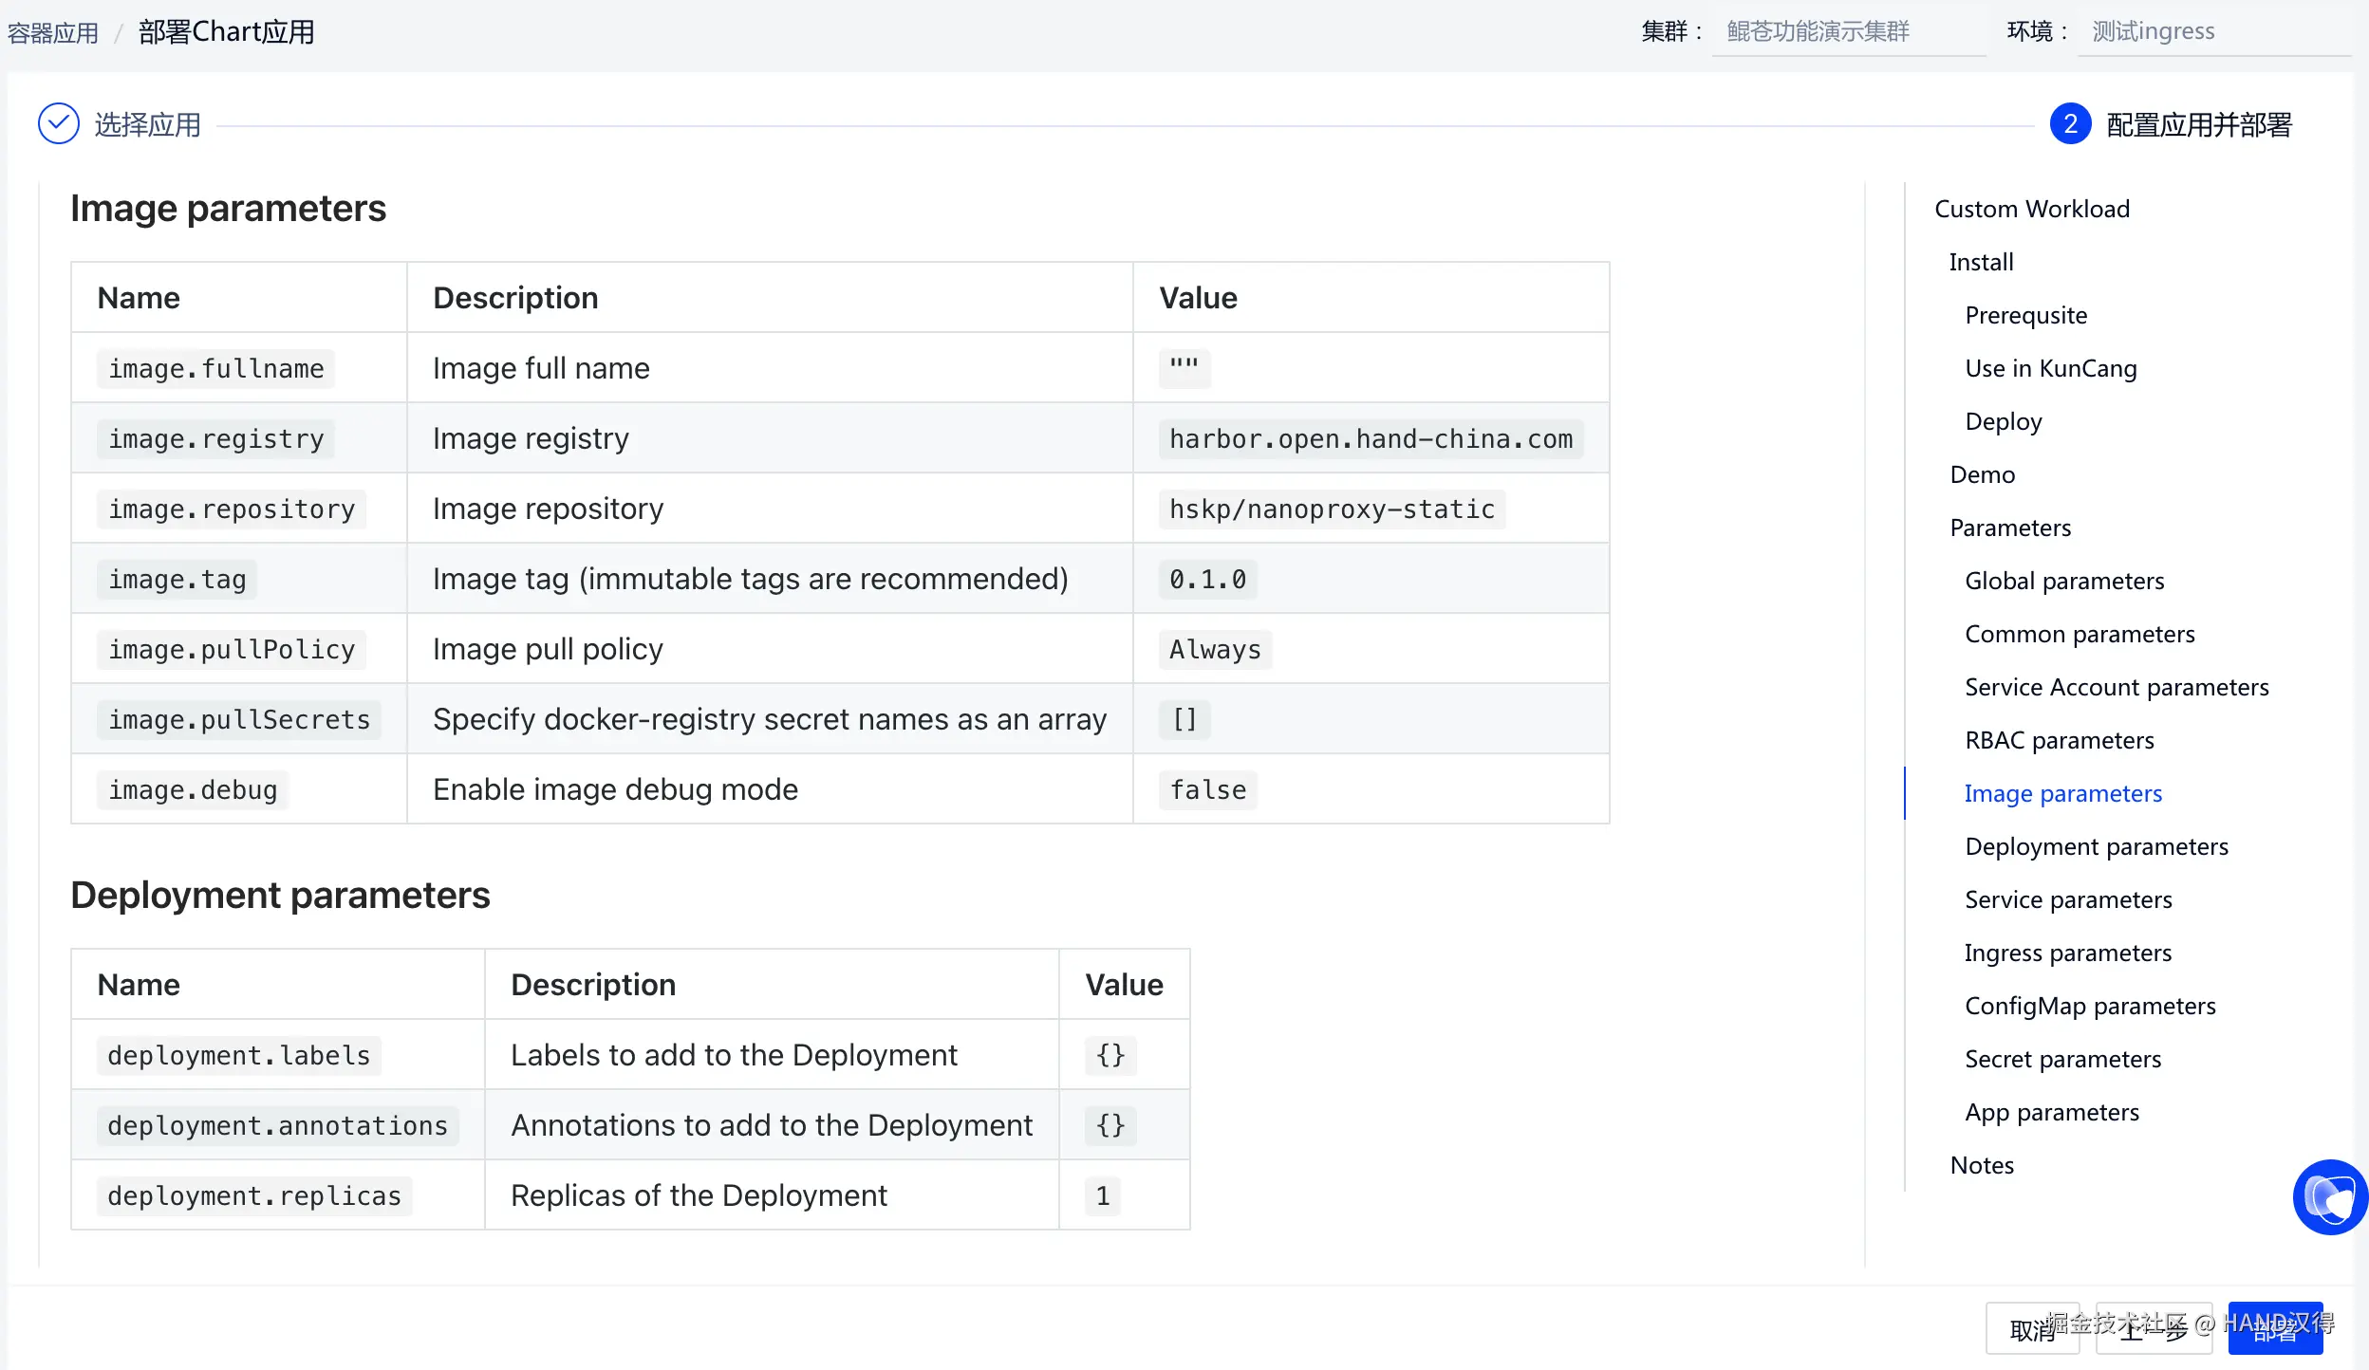Navigate to ConfigMap parameters anchor
2369x1370 pixels.
point(2089,1006)
